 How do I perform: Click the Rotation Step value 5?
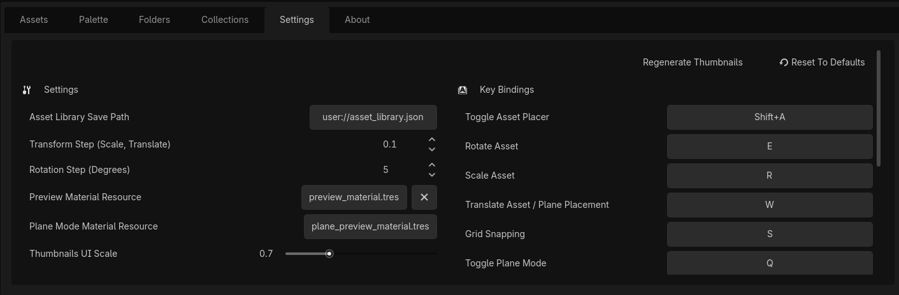point(386,170)
